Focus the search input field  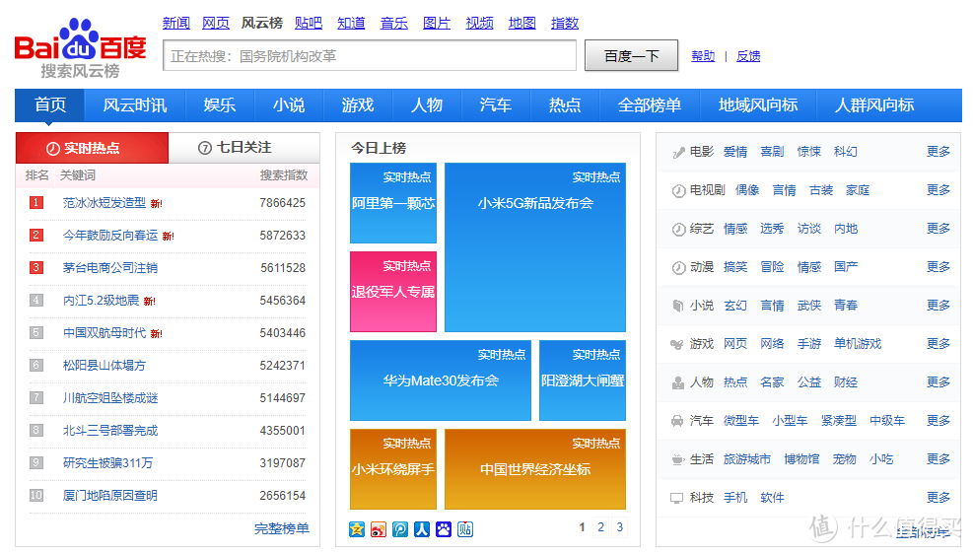[370, 56]
